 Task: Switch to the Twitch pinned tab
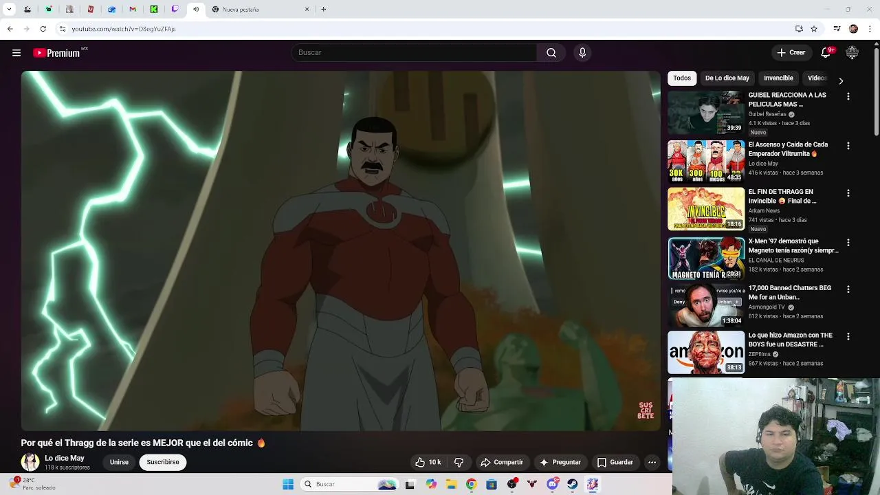(x=175, y=10)
